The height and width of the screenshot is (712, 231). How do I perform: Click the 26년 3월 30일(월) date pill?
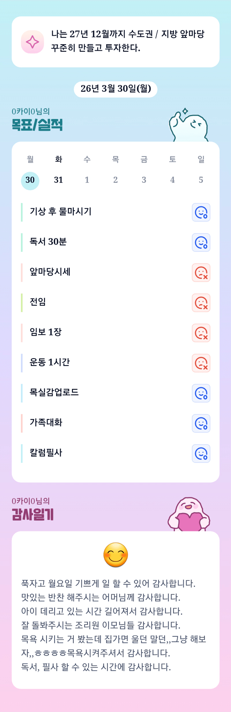(x=116, y=89)
